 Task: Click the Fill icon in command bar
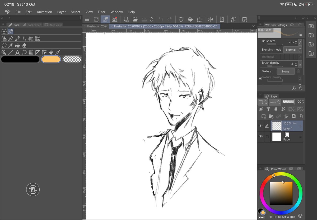click(190, 19)
